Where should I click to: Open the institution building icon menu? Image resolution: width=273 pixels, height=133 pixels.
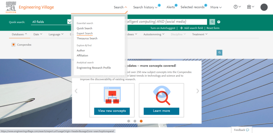(251, 7)
